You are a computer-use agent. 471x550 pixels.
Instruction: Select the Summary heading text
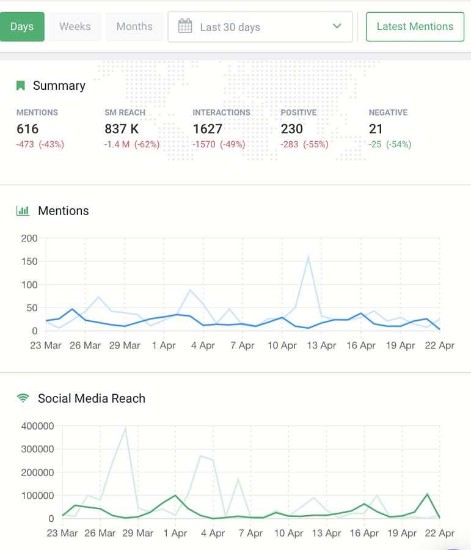click(x=59, y=86)
